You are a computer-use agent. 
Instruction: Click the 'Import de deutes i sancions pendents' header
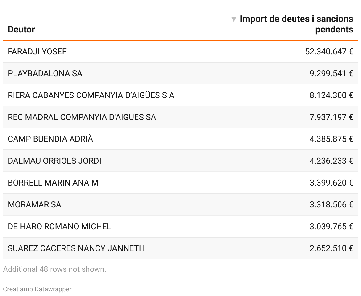tap(296, 24)
